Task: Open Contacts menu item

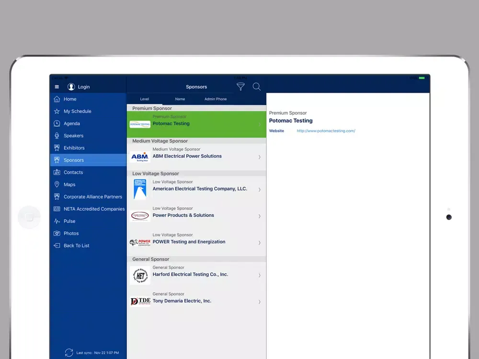Action: (x=88, y=172)
